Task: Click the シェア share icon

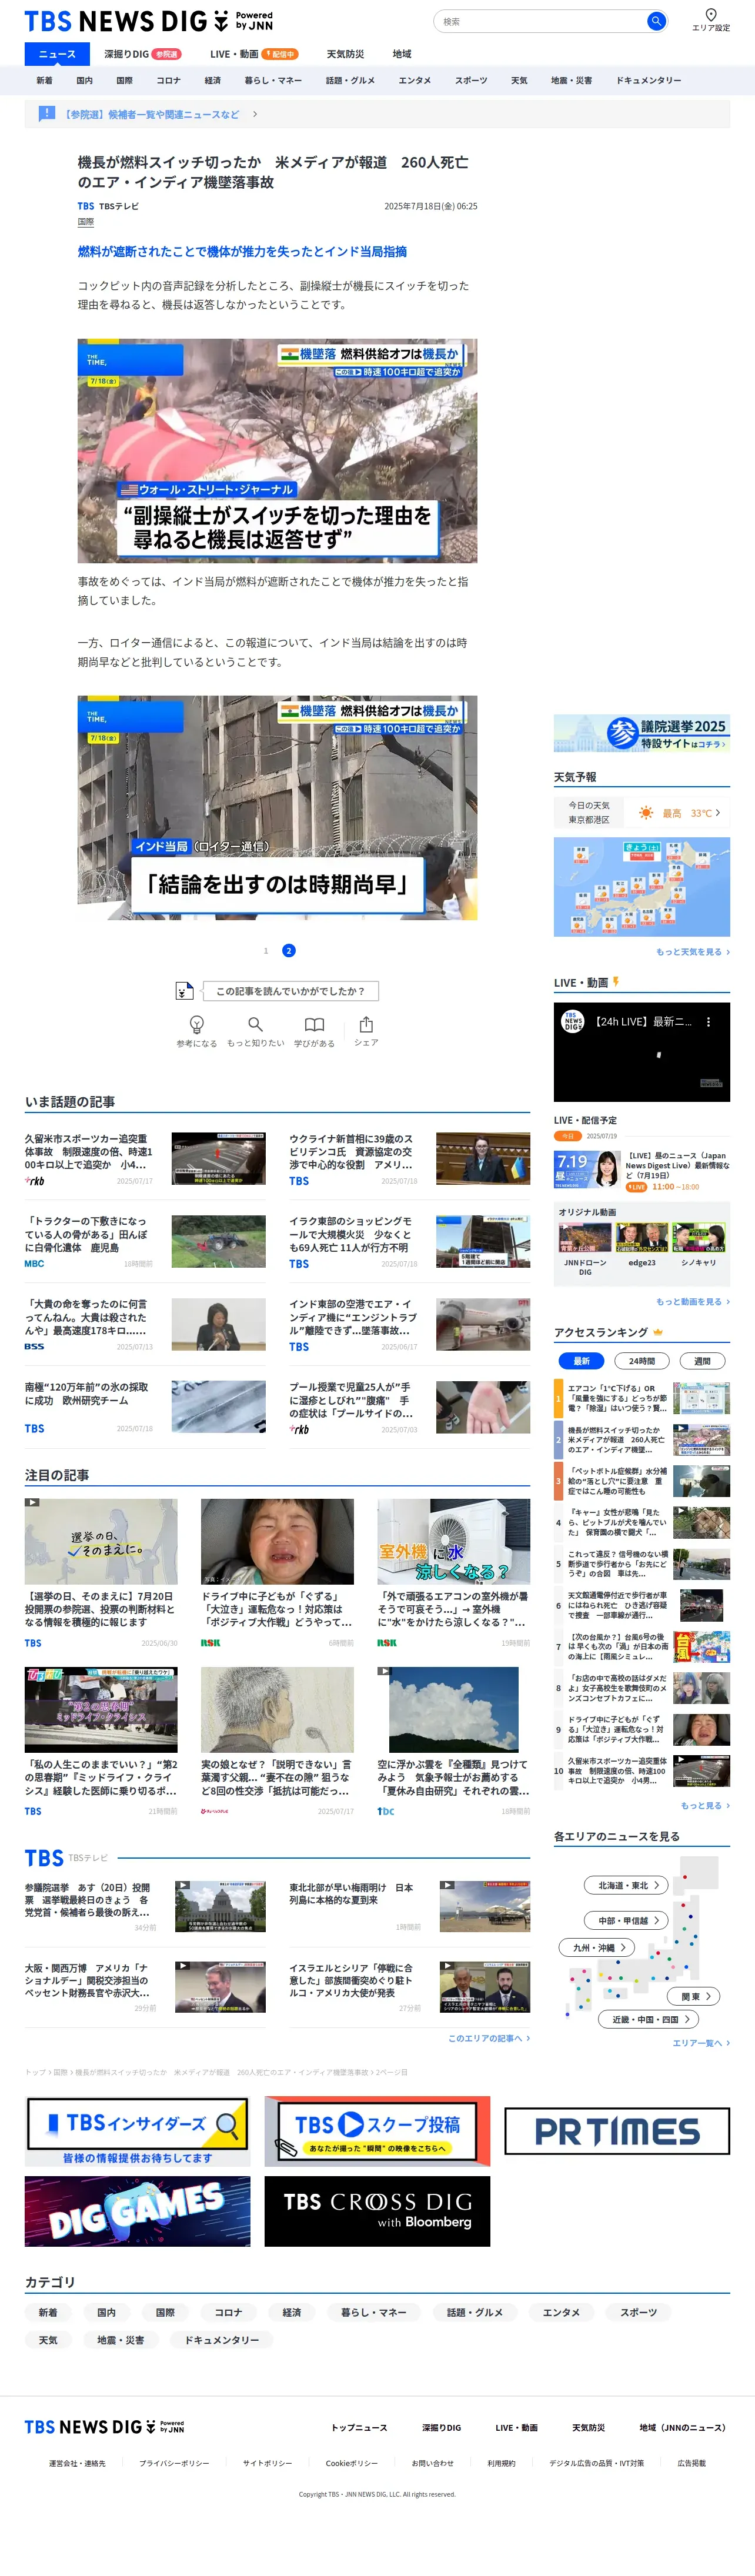Action: (x=366, y=1023)
